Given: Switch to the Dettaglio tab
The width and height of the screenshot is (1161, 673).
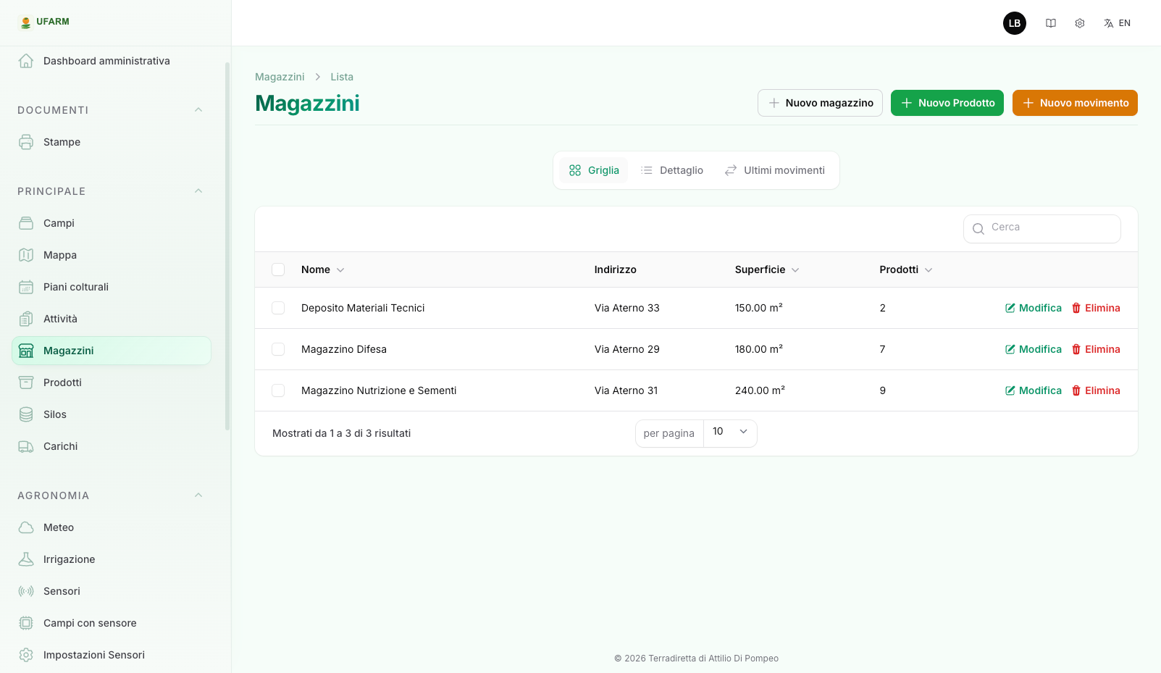Looking at the screenshot, I should [672, 170].
